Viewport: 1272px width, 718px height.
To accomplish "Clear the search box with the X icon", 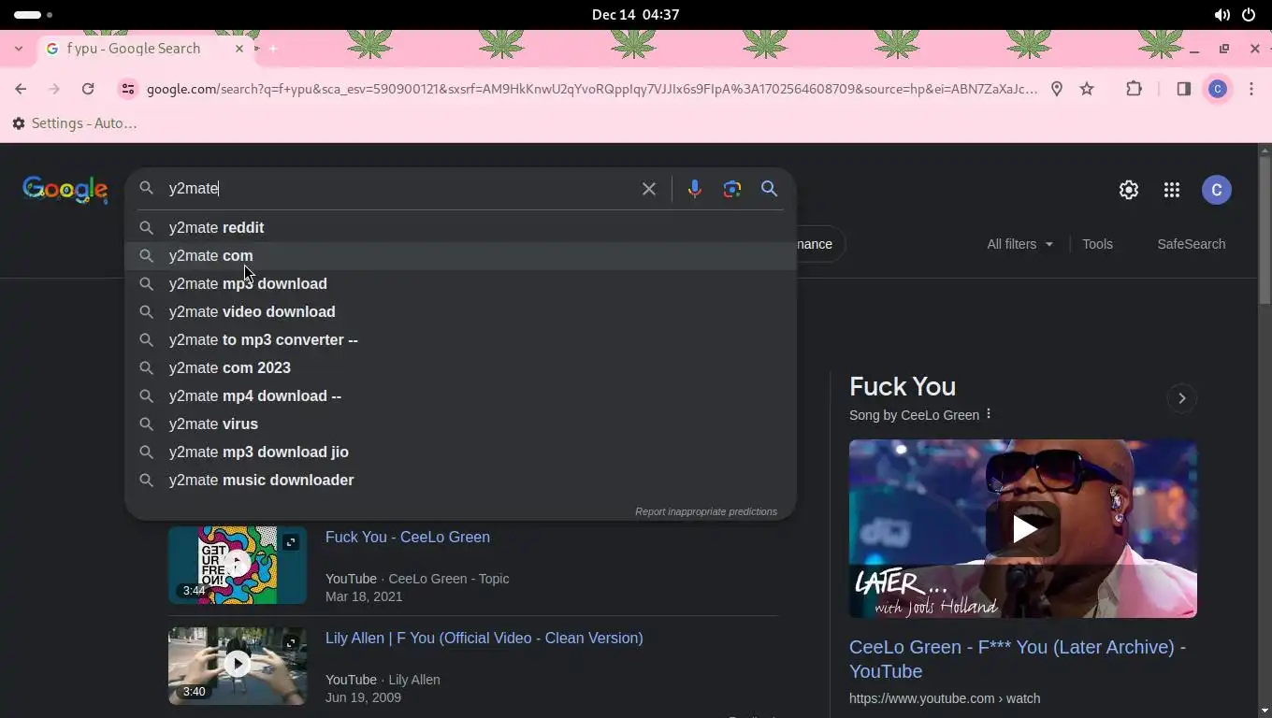I will (648, 189).
